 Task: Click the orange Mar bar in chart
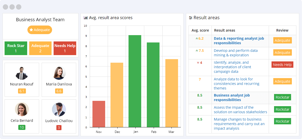[172, 93]
